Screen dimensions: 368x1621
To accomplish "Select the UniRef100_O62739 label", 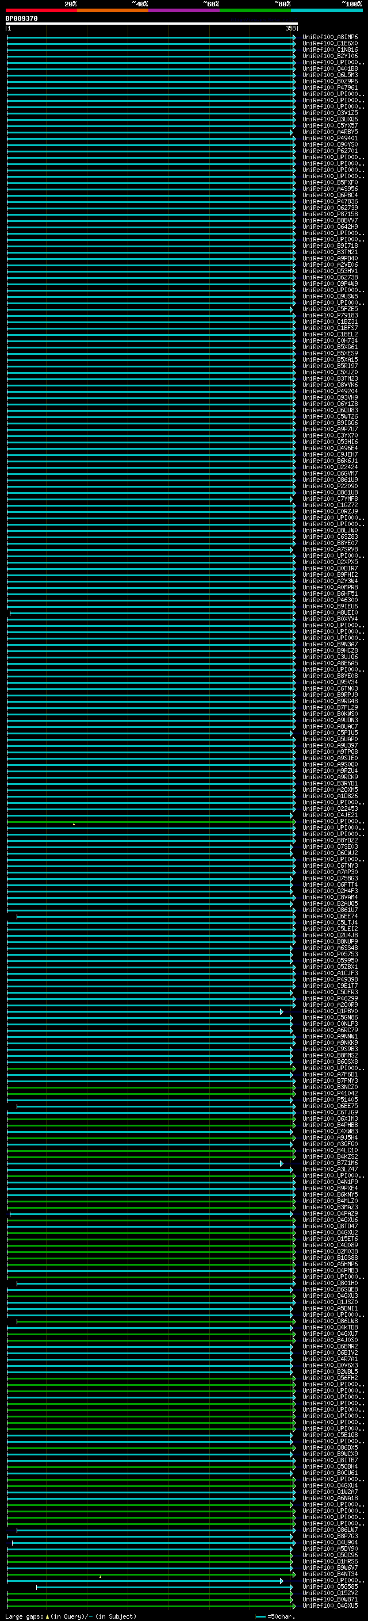I will [329, 208].
